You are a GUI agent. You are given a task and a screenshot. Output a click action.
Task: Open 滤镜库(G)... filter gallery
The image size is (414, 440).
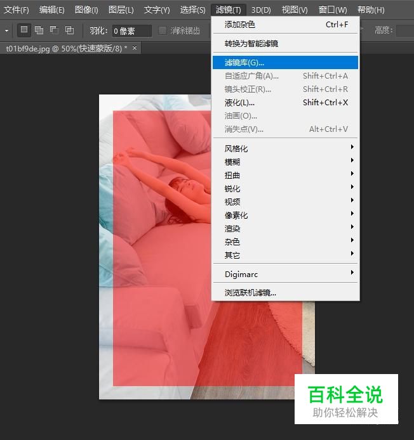tap(285, 62)
